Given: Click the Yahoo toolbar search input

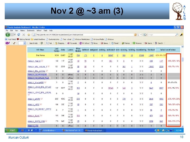Looking at the screenshot, I should pyautogui.click(x=21, y=43).
